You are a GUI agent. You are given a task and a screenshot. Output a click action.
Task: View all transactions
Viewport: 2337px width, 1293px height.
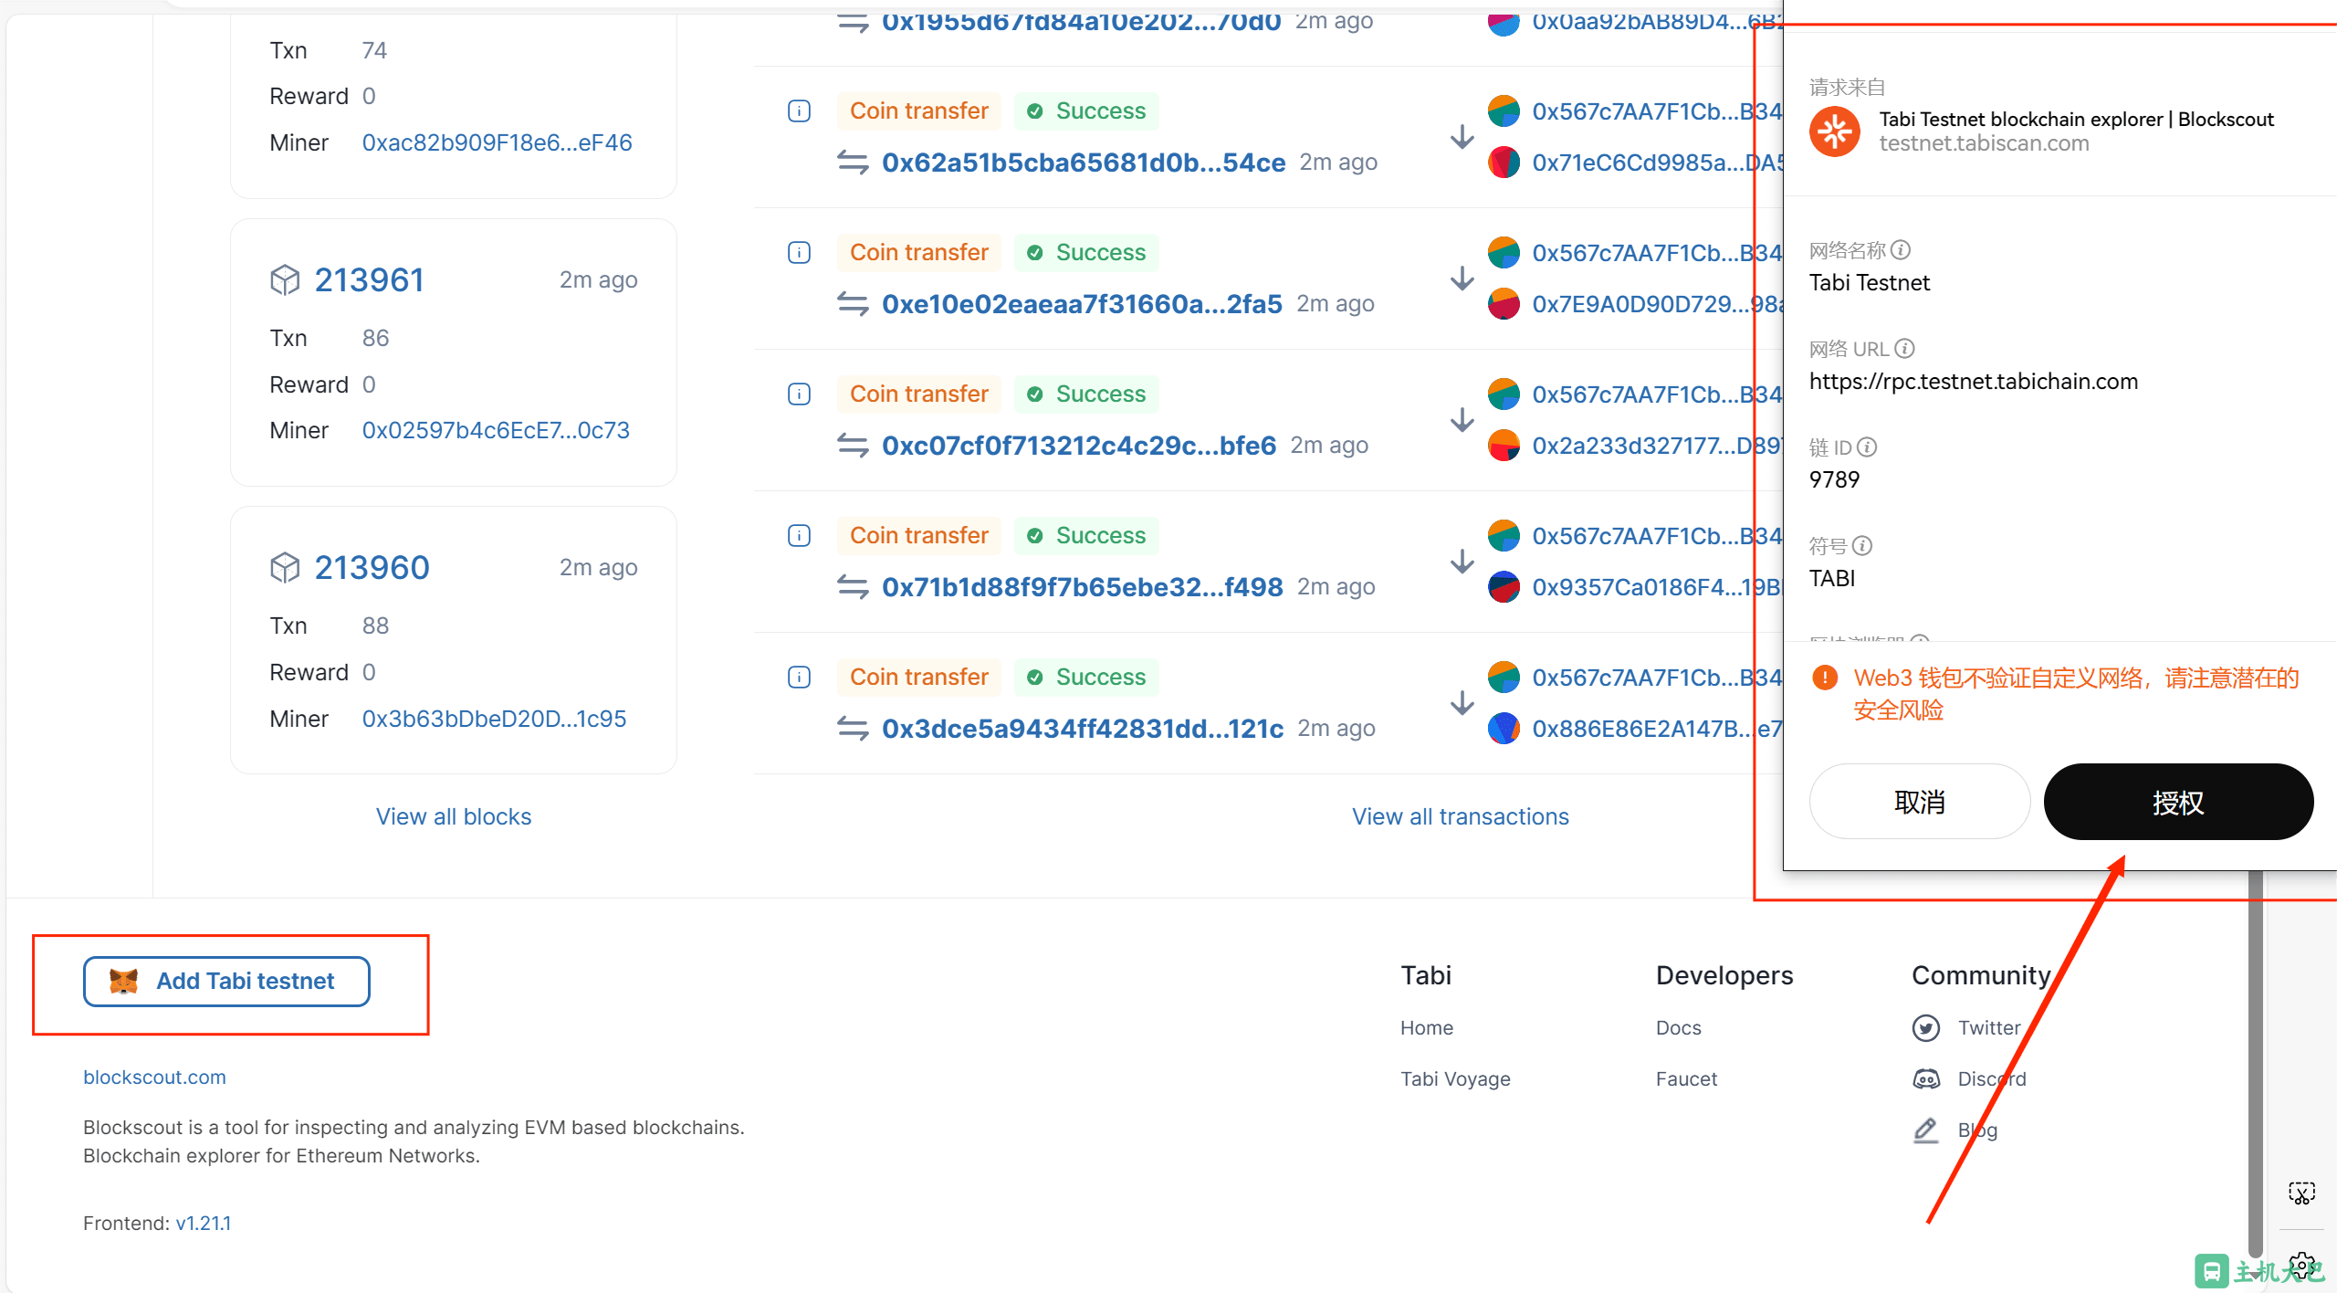pos(1461,816)
